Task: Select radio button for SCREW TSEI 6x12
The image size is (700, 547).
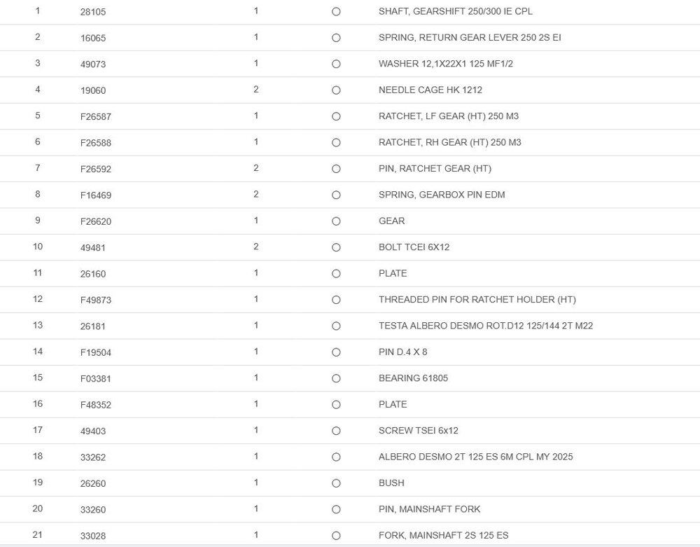Action: (x=336, y=431)
